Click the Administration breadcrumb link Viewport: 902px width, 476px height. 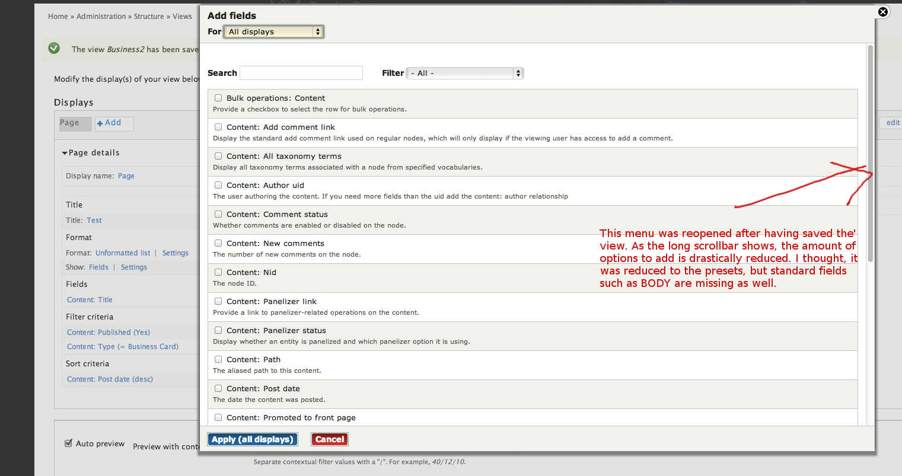[101, 17]
